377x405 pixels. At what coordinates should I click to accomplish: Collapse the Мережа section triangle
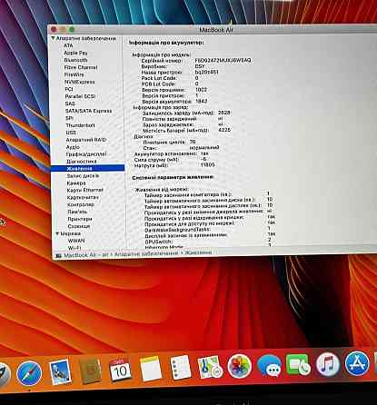[57, 233]
